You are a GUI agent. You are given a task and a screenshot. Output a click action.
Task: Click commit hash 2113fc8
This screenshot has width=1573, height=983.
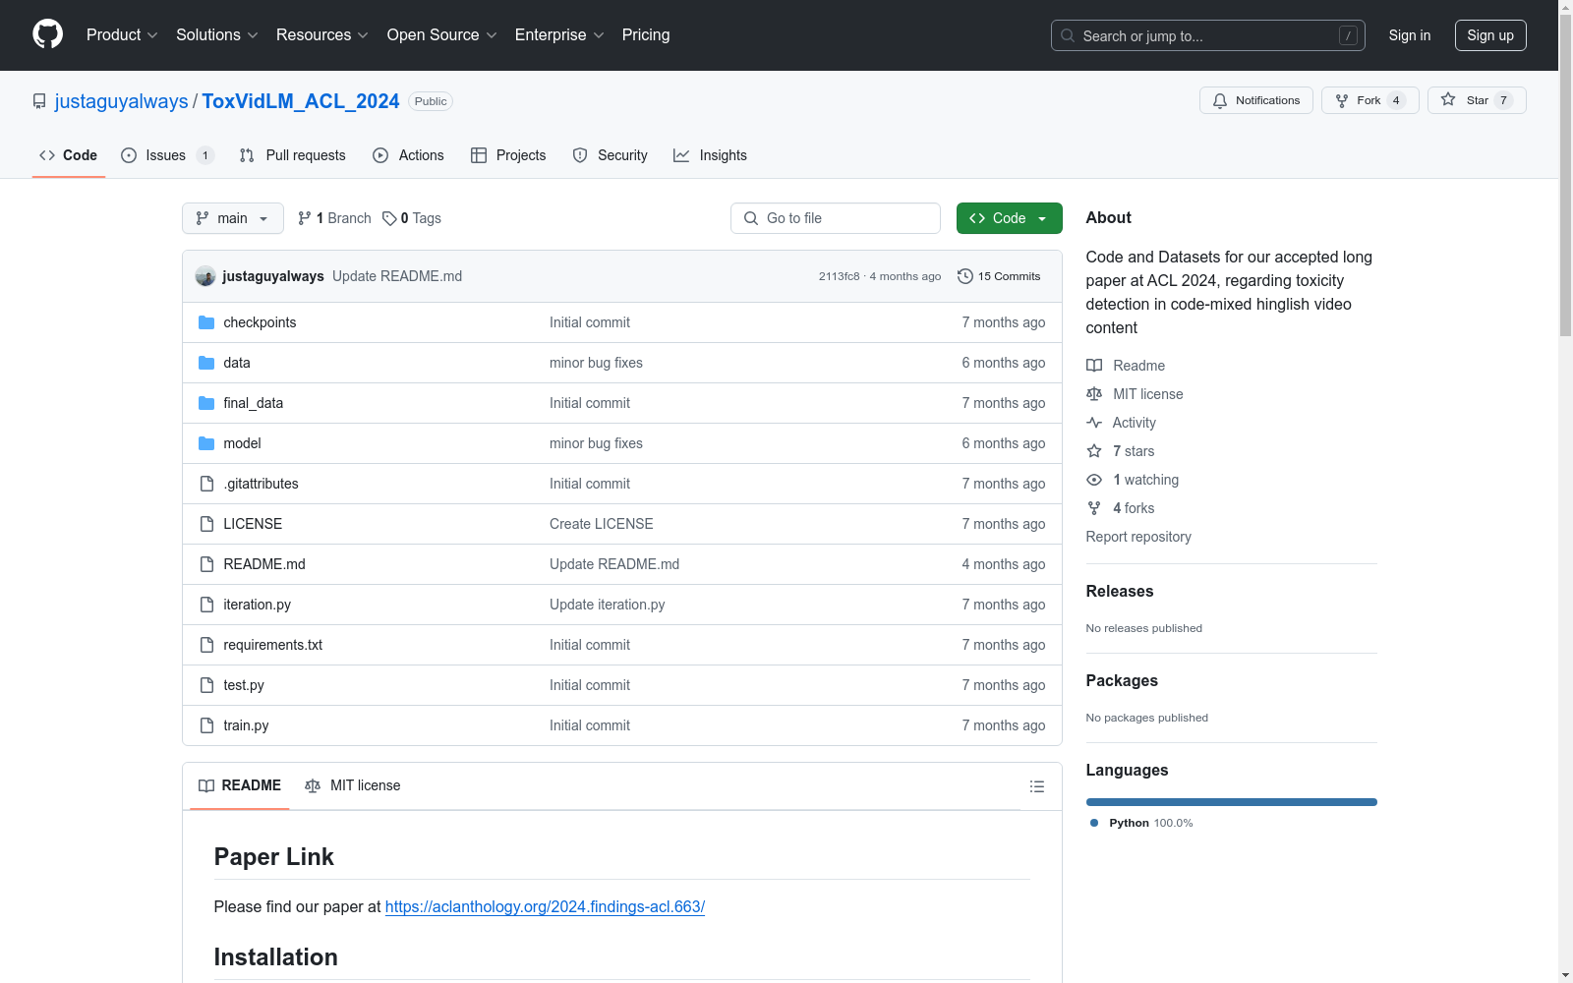coord(839,276)
